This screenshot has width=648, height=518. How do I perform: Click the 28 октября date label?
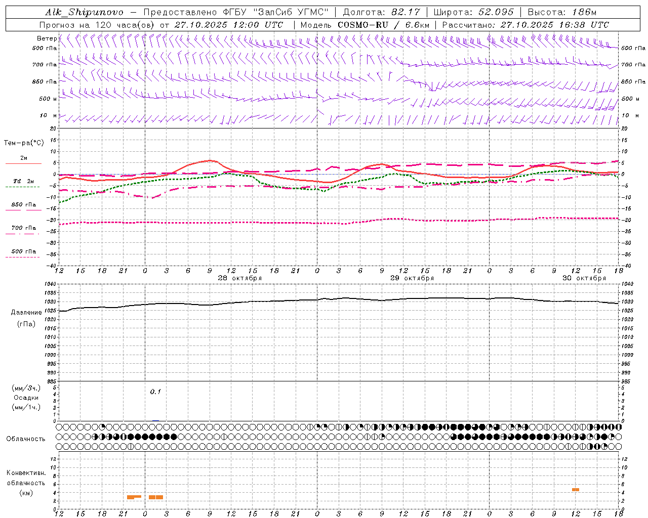point(240,278)
